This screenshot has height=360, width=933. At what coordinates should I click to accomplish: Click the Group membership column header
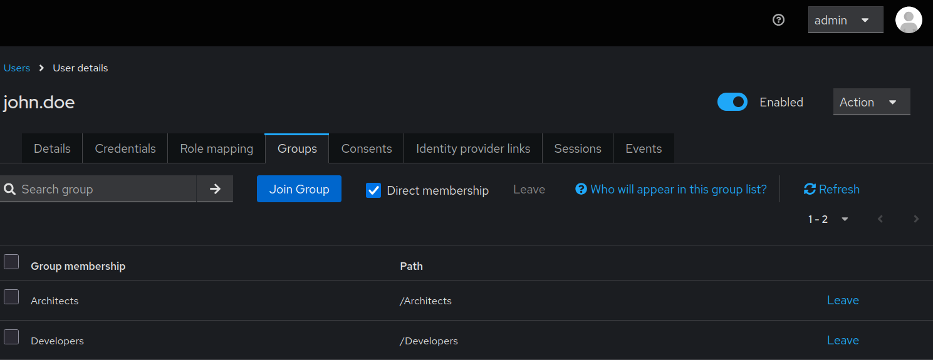78,266
